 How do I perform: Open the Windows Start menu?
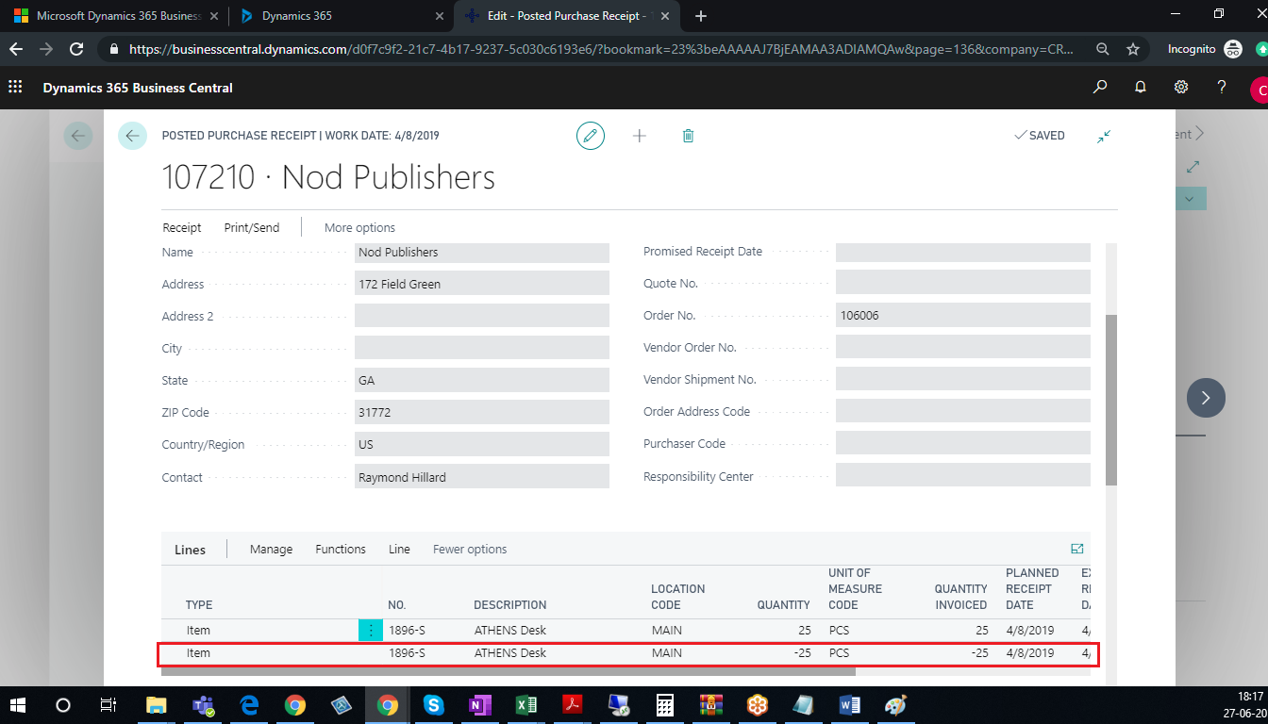[x=18, y=705]
